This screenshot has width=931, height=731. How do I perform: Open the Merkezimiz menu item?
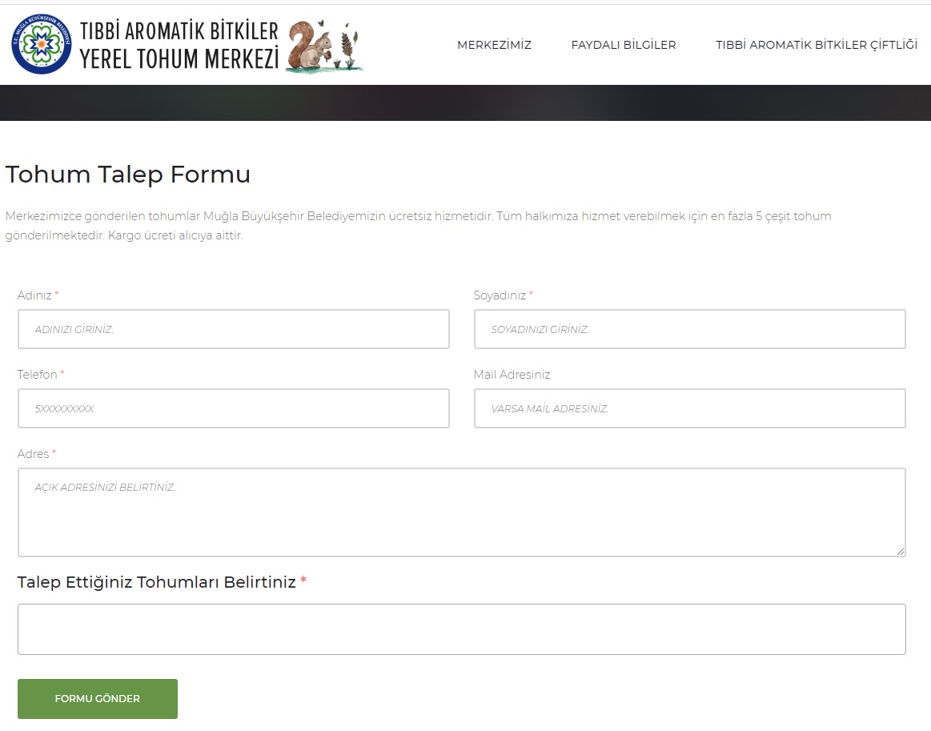click(494, 45)
